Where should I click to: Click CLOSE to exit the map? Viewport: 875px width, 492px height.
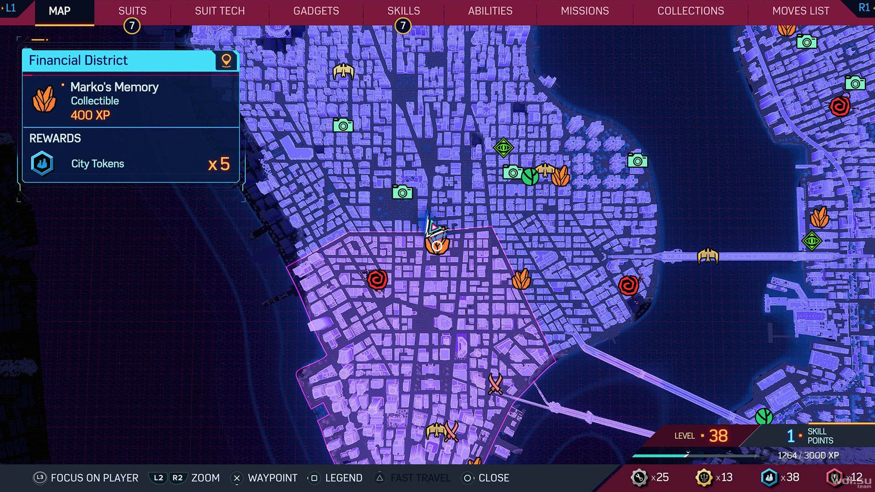click(x=485, y=478)
